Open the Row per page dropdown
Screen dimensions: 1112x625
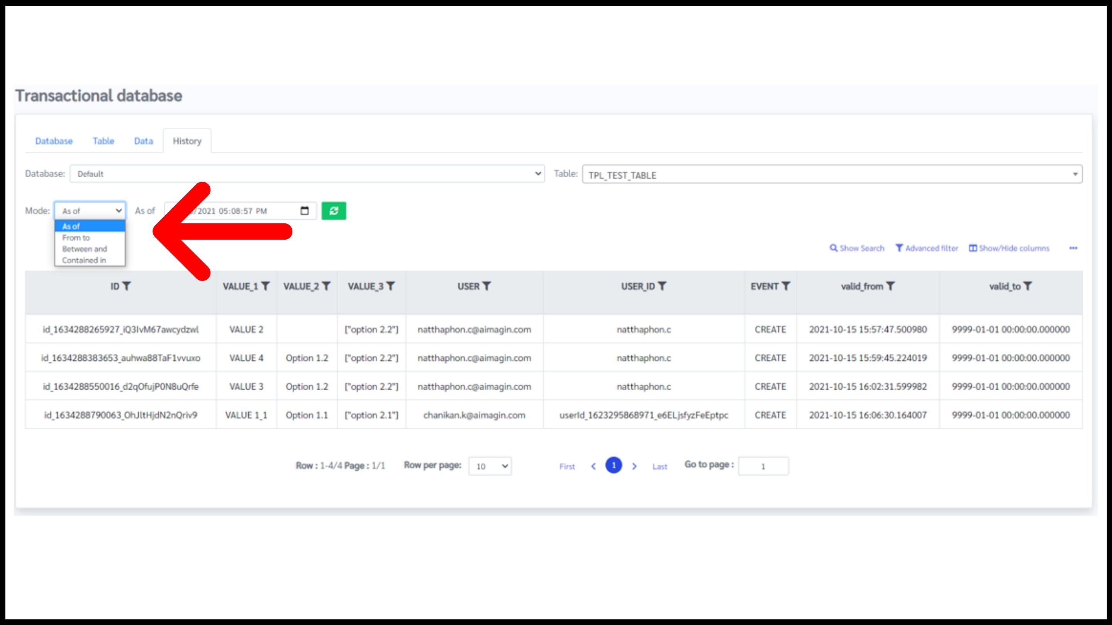490,466
